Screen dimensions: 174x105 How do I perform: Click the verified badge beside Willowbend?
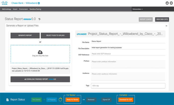(x=39, y=3)
